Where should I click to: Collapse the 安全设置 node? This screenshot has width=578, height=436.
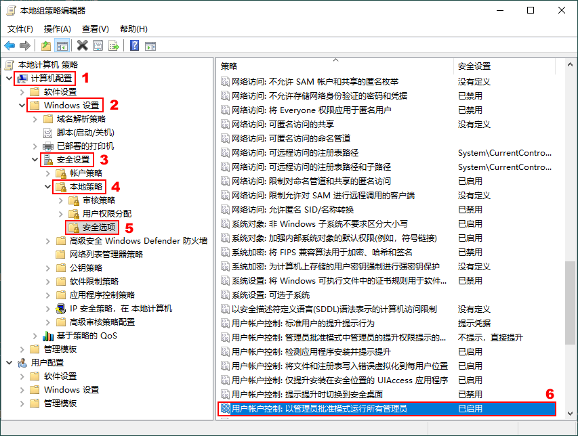coord(35,160)
